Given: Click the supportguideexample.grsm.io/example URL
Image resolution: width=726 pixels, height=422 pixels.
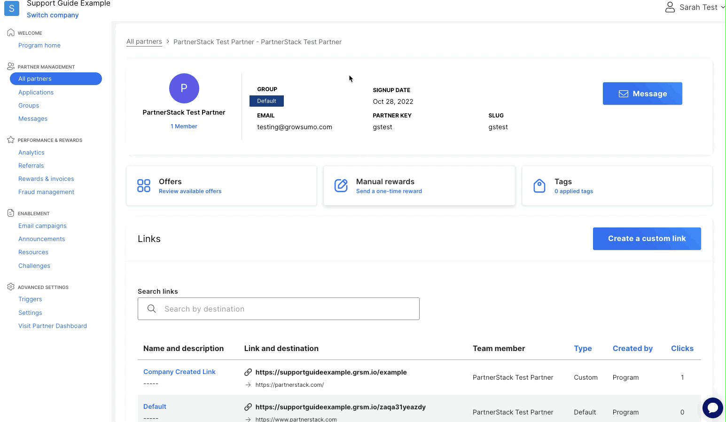Looking at the screenshot, I should [x=331, y=372].
